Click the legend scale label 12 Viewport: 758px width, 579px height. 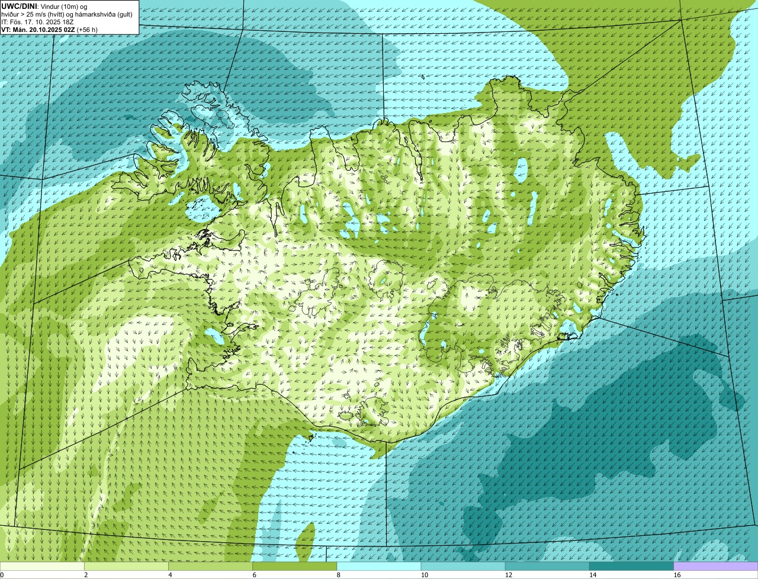pos(509,575)
